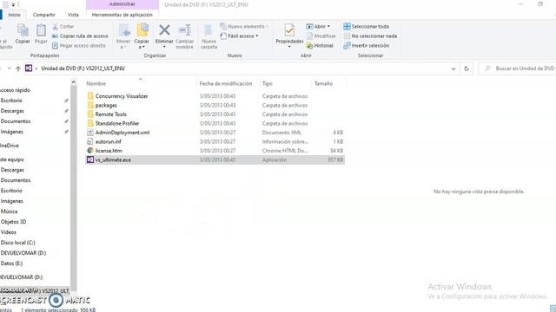Open the Herramientas de aplicación tab
The width and height of the screenshot is (556, 312).
coord(122,15)
